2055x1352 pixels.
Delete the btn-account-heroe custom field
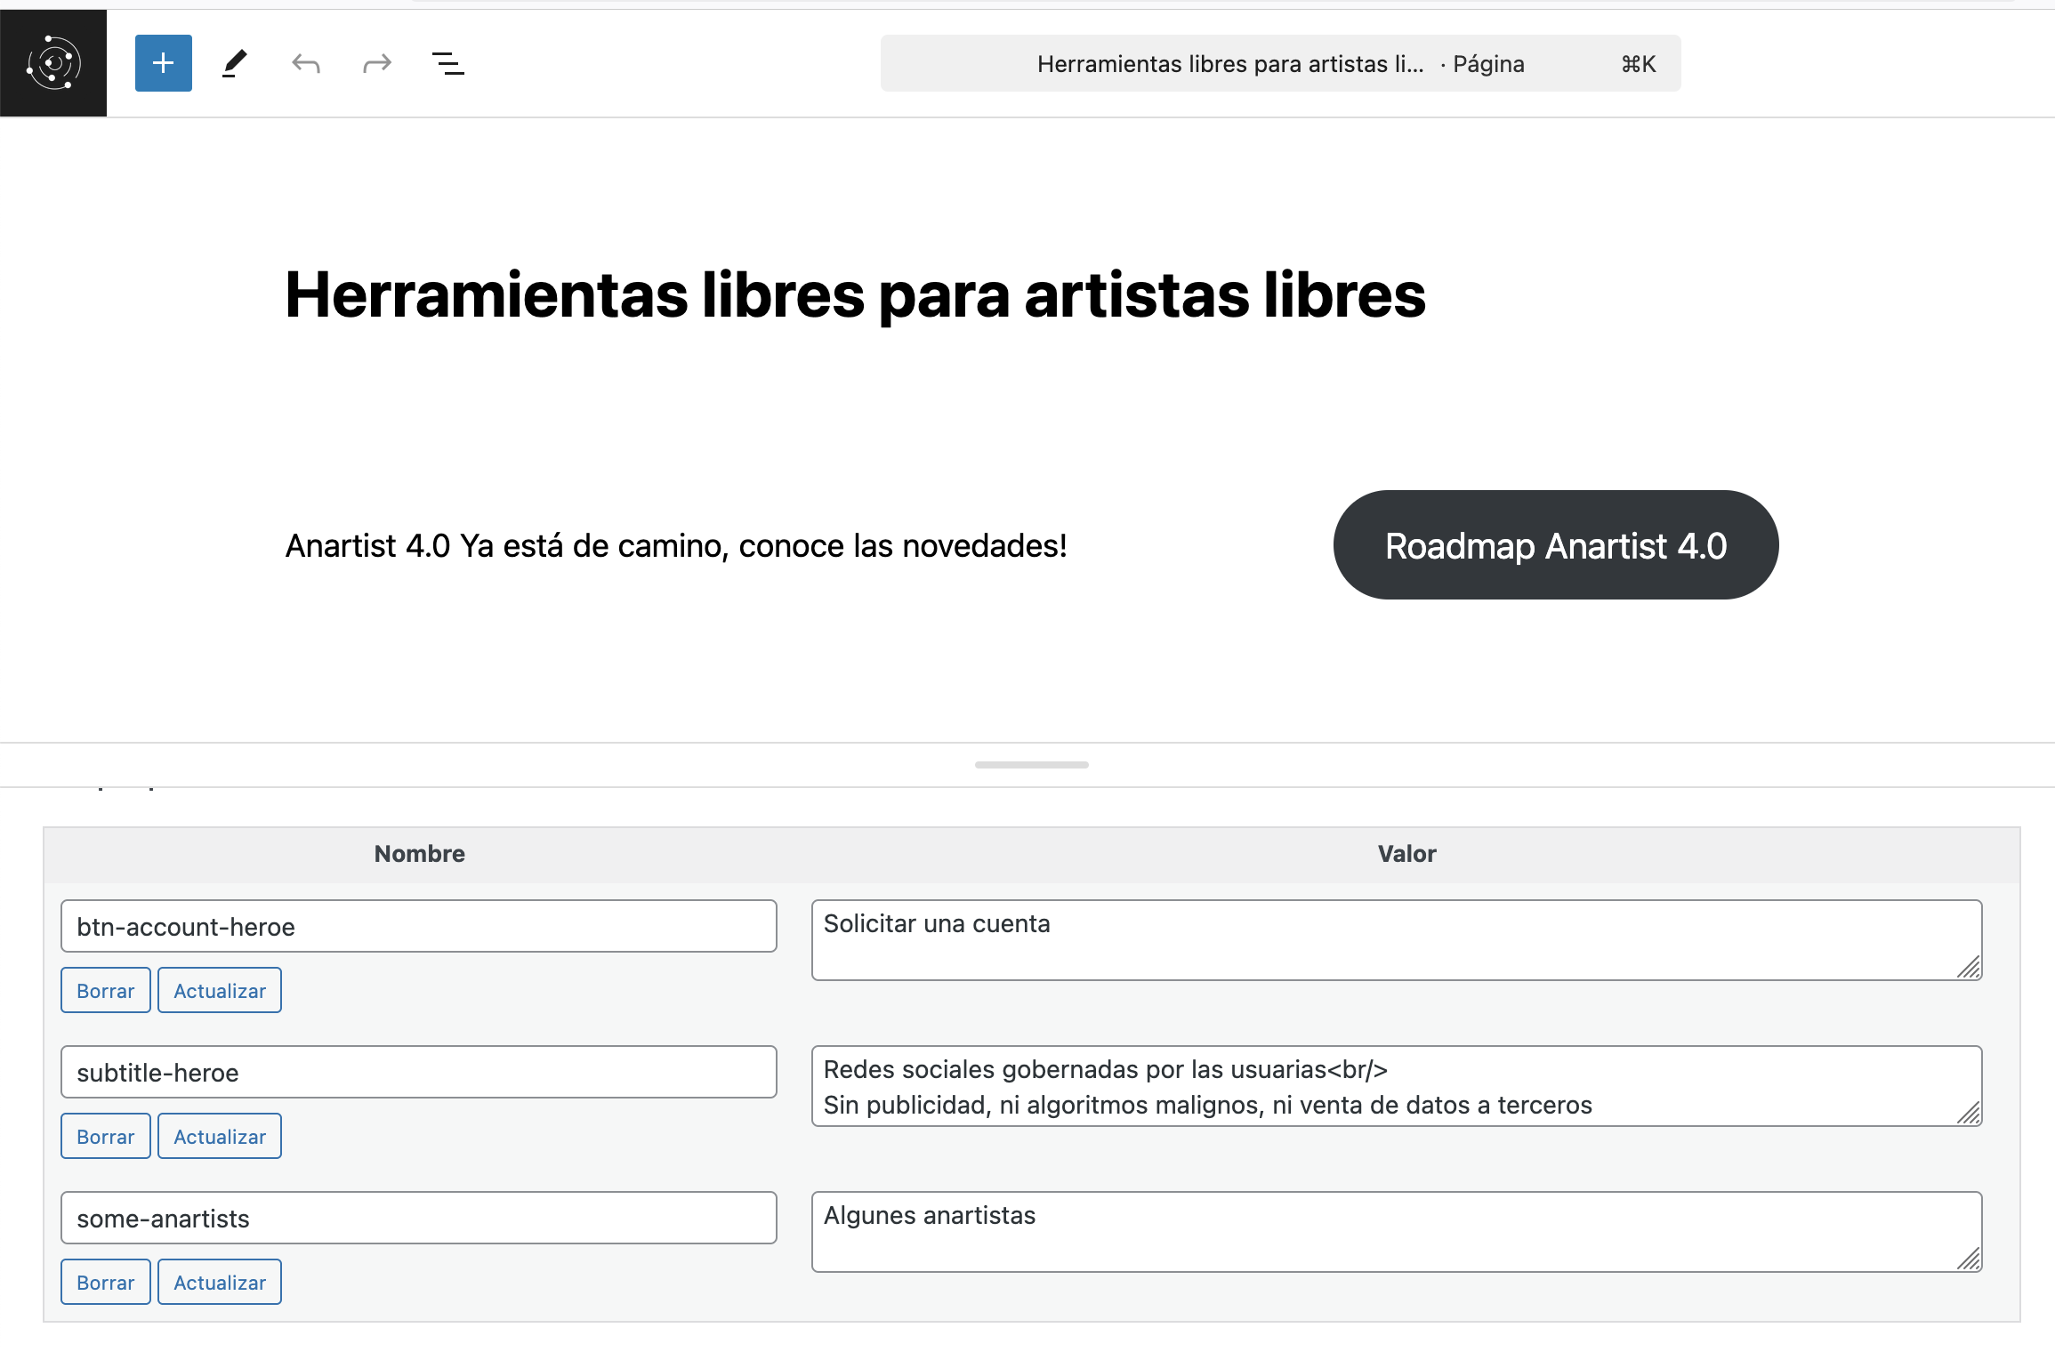(106, 990)
